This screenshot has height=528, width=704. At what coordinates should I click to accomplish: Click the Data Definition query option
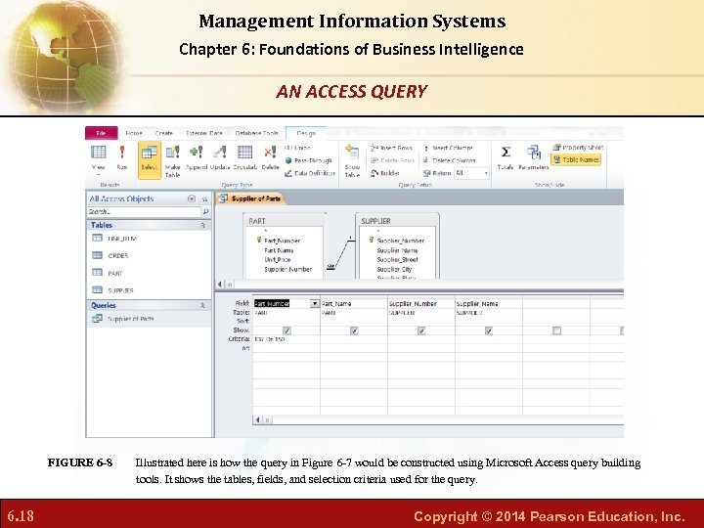(310, 173)
